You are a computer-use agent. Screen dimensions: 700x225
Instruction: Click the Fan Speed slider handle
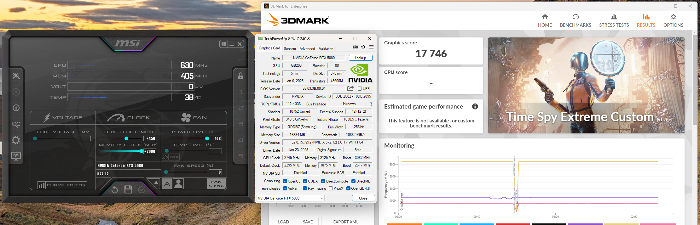tap(166, 172)
